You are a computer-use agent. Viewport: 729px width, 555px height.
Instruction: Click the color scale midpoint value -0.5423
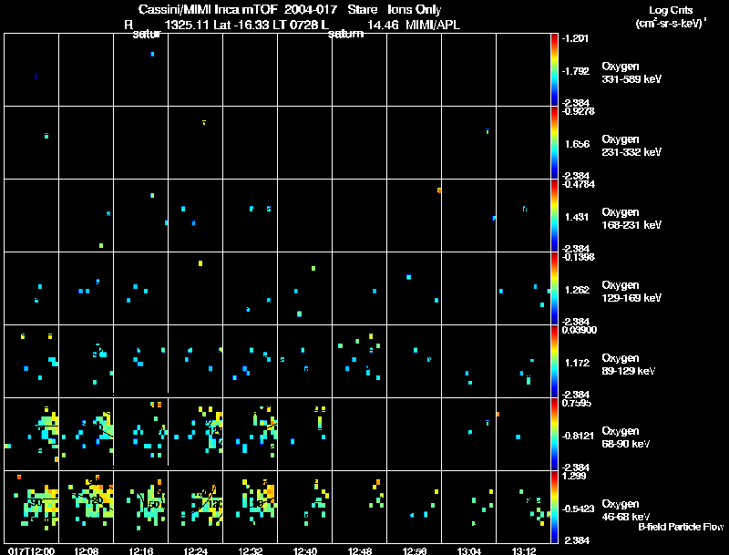pyautogui.click(x=578, y=509)
